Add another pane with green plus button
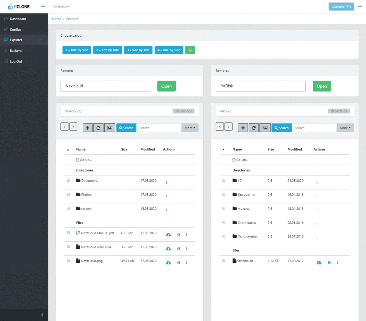366x321 pixels. (190, 50)
